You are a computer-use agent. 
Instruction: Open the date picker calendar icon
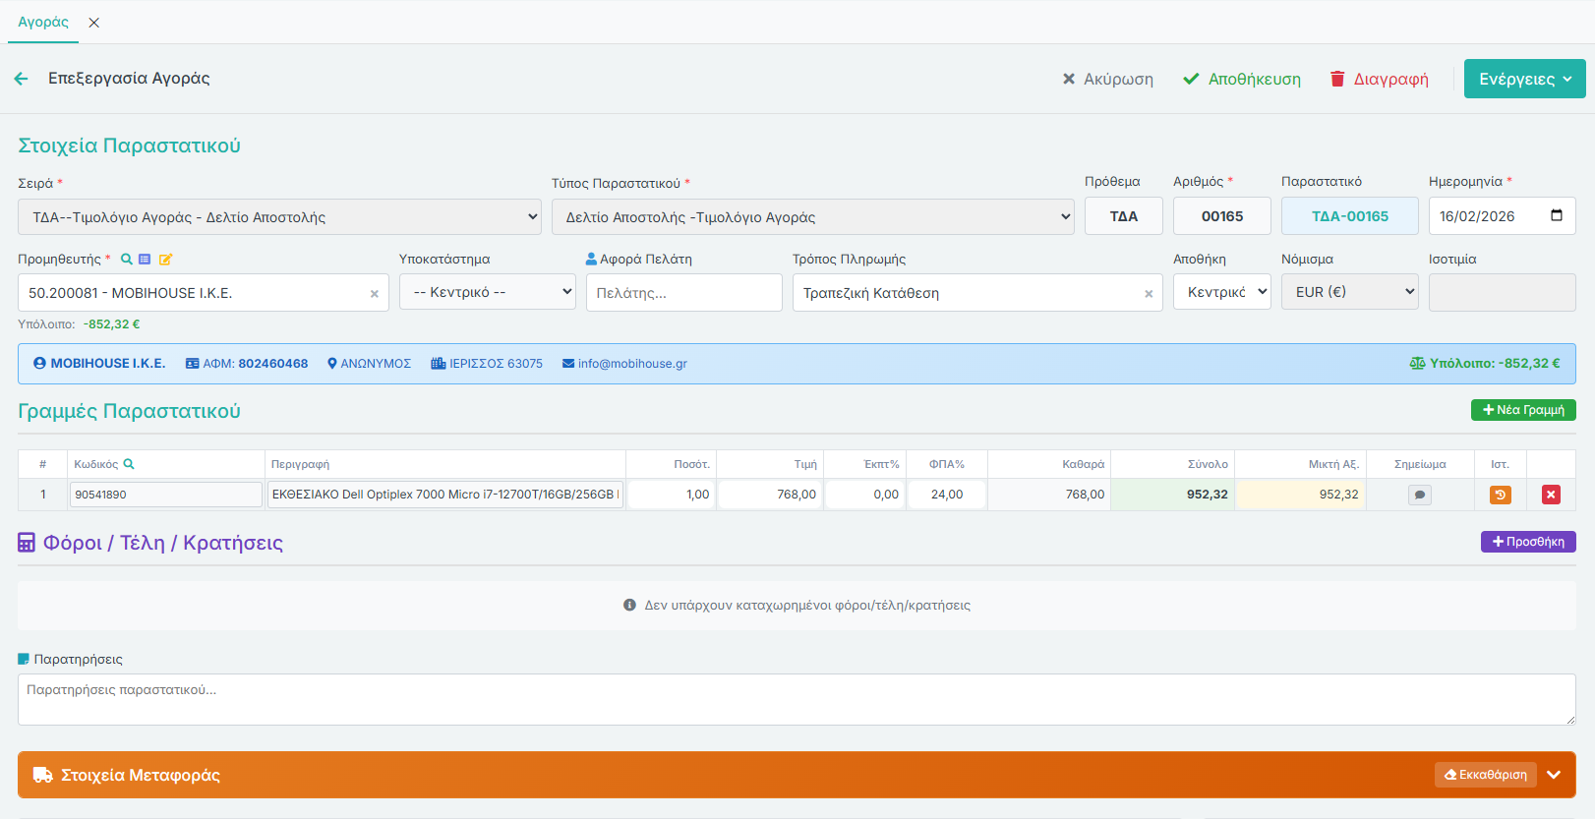pyautogui.click(x=1556, y=216)
